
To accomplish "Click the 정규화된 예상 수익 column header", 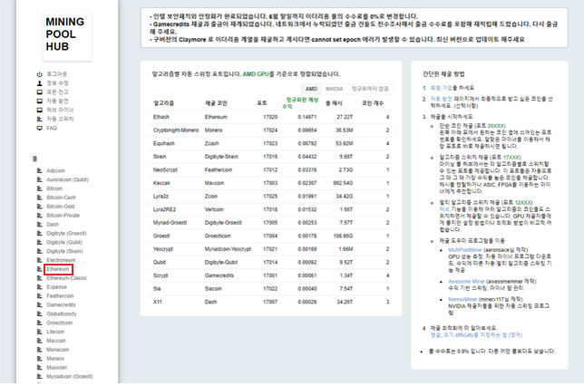I will [300, 102].
